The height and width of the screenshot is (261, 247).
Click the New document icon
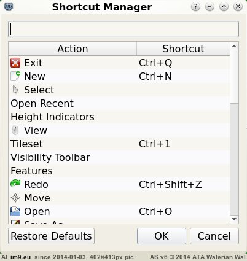click(15, 76)
